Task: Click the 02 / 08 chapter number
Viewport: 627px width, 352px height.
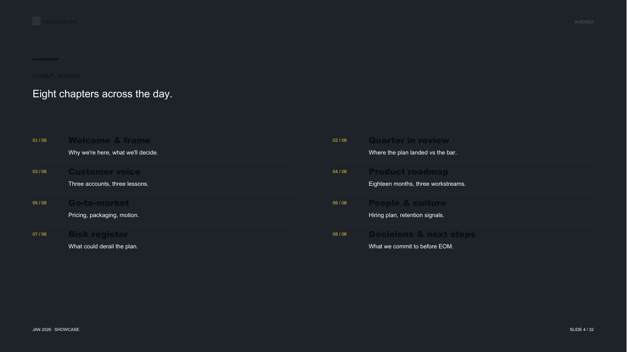Action: click(340, 140)
